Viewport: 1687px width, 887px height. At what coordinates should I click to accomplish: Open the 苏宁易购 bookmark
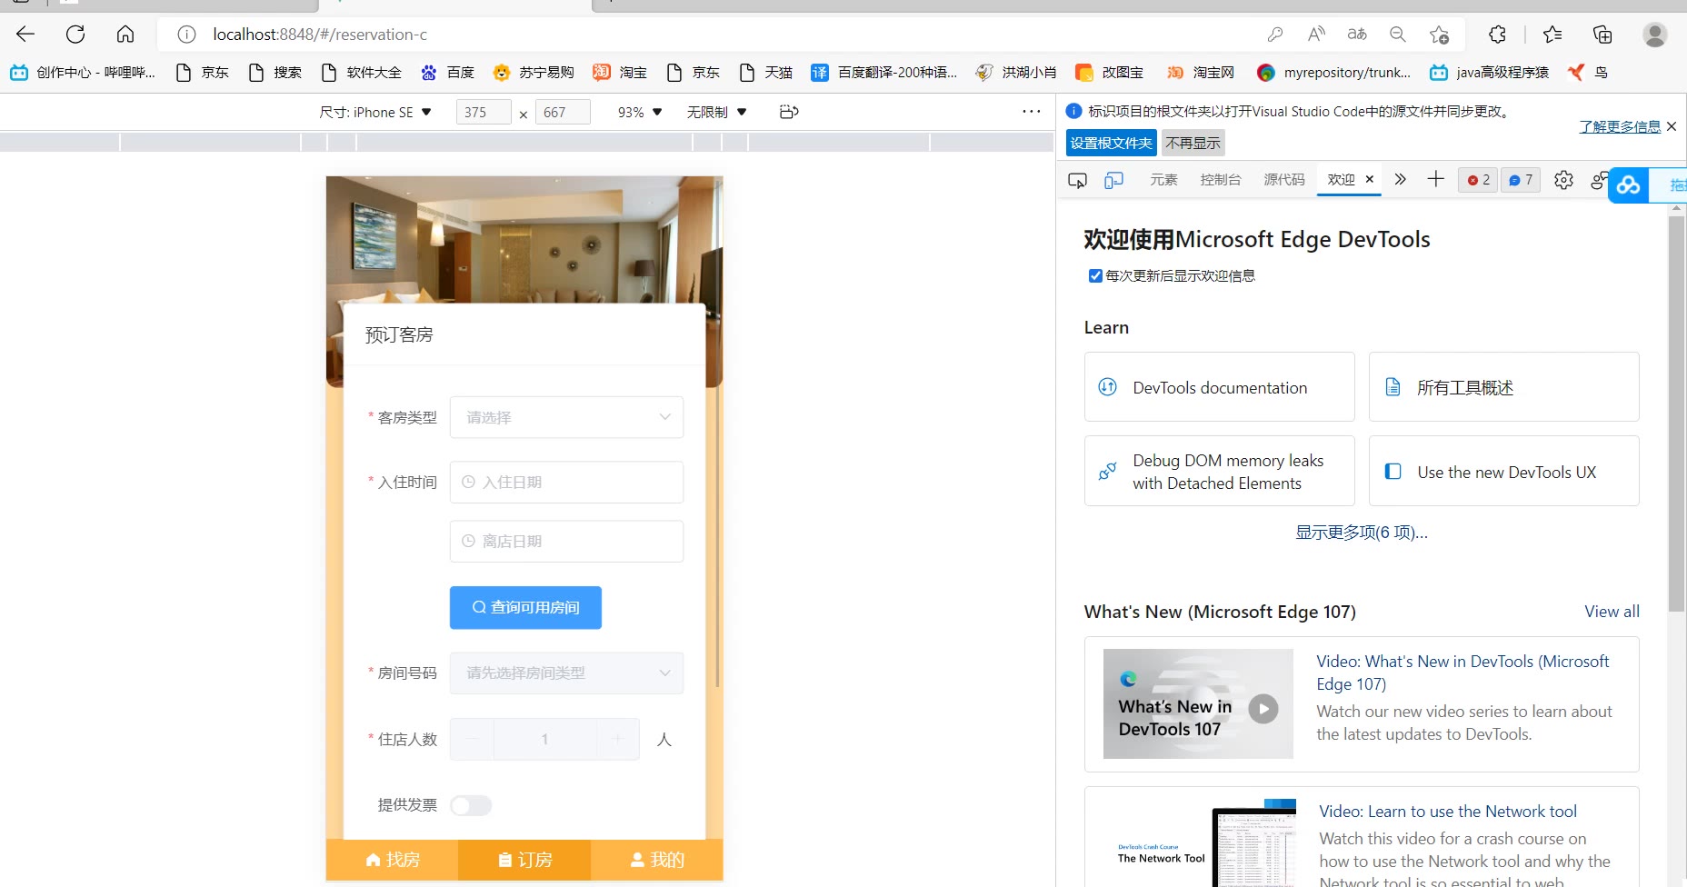534,72
